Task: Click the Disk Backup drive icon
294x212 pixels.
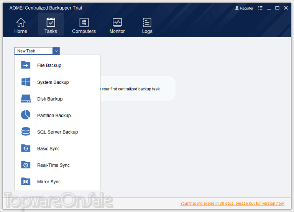Action: point(26,98)
